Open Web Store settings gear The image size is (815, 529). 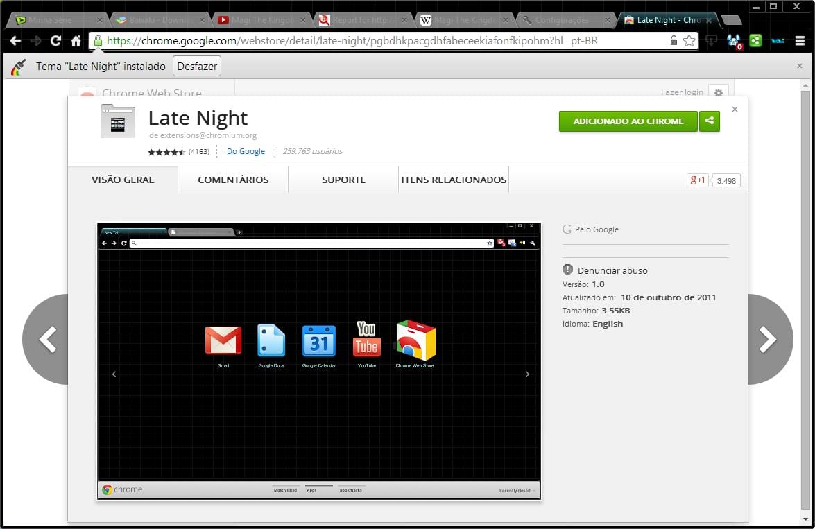click(x=719, y=92)
